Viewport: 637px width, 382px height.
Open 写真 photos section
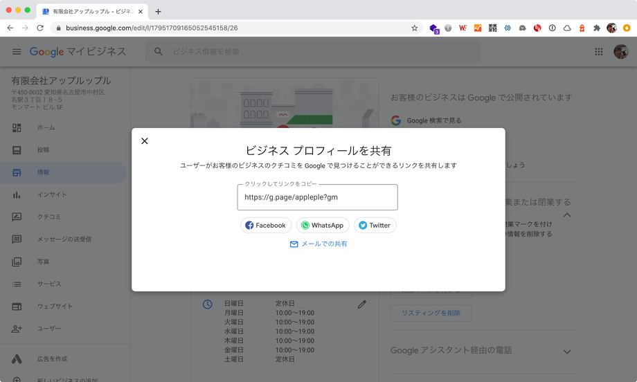[43, 262]
